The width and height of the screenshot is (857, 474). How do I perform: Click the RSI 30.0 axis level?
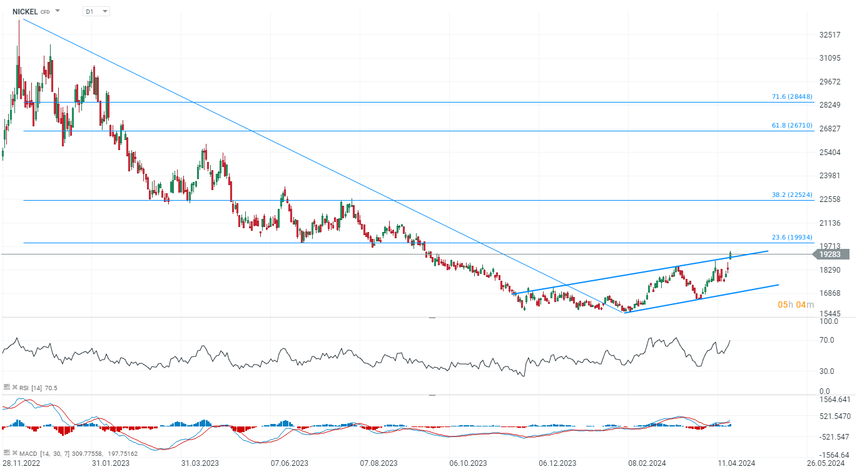(828, 371)
